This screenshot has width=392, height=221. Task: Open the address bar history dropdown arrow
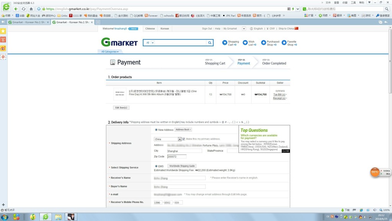point(298,9)
